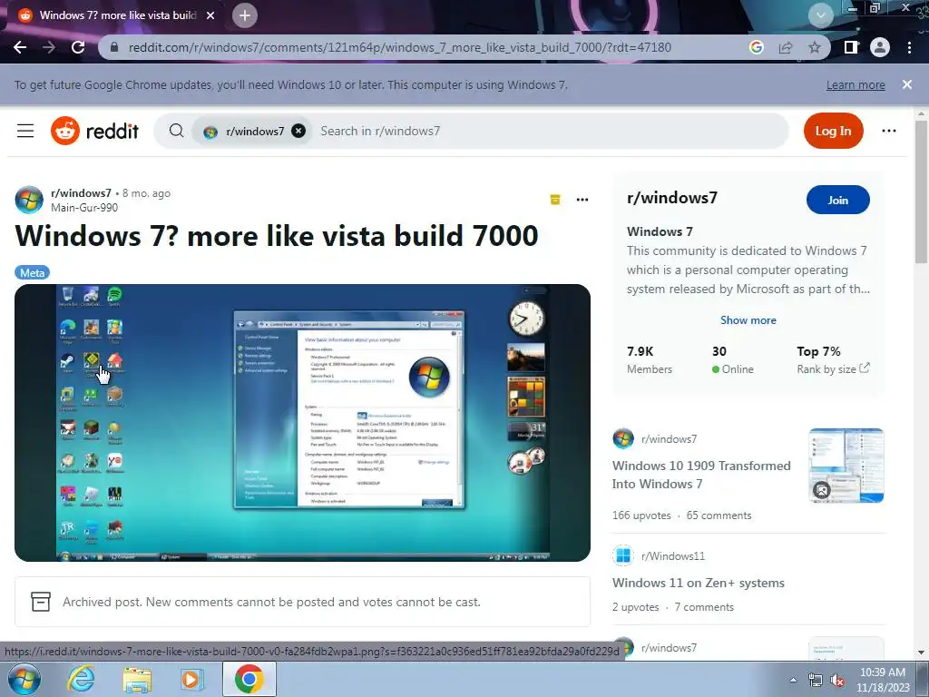Open the Chrome three-dot menu

[909, 47]
